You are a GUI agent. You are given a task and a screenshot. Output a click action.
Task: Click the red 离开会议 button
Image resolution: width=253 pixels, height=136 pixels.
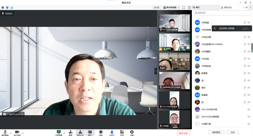click(x=183, y=133)
